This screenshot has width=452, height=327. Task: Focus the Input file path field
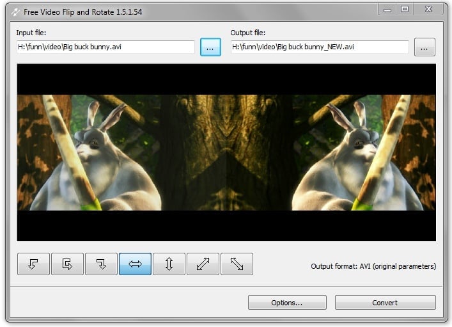coord(105,47)
